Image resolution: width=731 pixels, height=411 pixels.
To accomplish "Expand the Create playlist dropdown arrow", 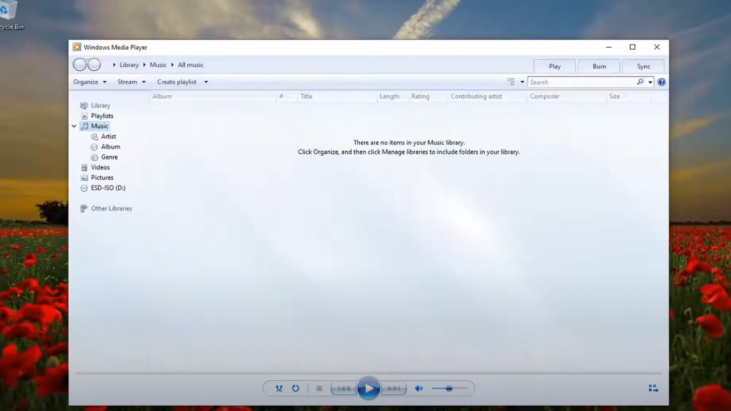I will tap(206, 82).
